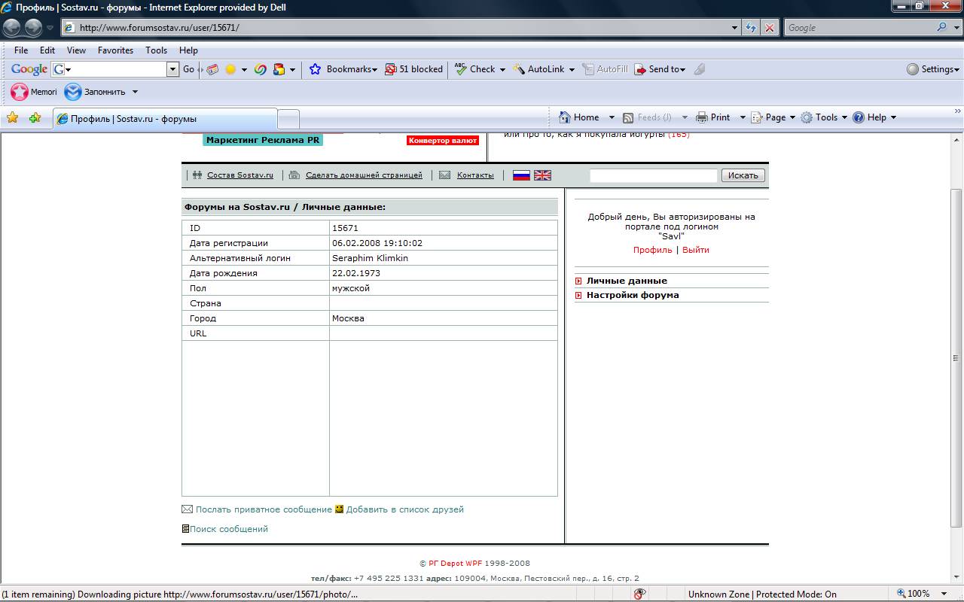
Task: Click the British flag language icon
Action: [542, 175]
